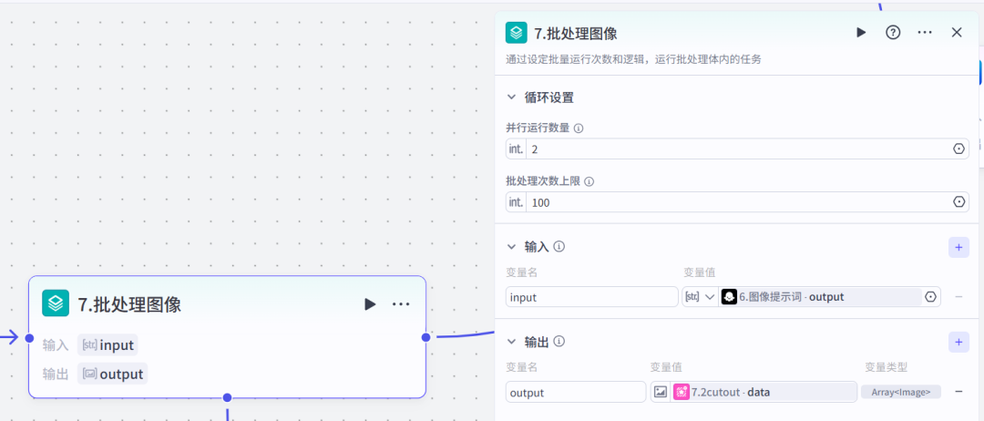Close the 7.批处理图像 settings panel
The width and height of the screenshot is (984, 421).
[x=957, y=33]
